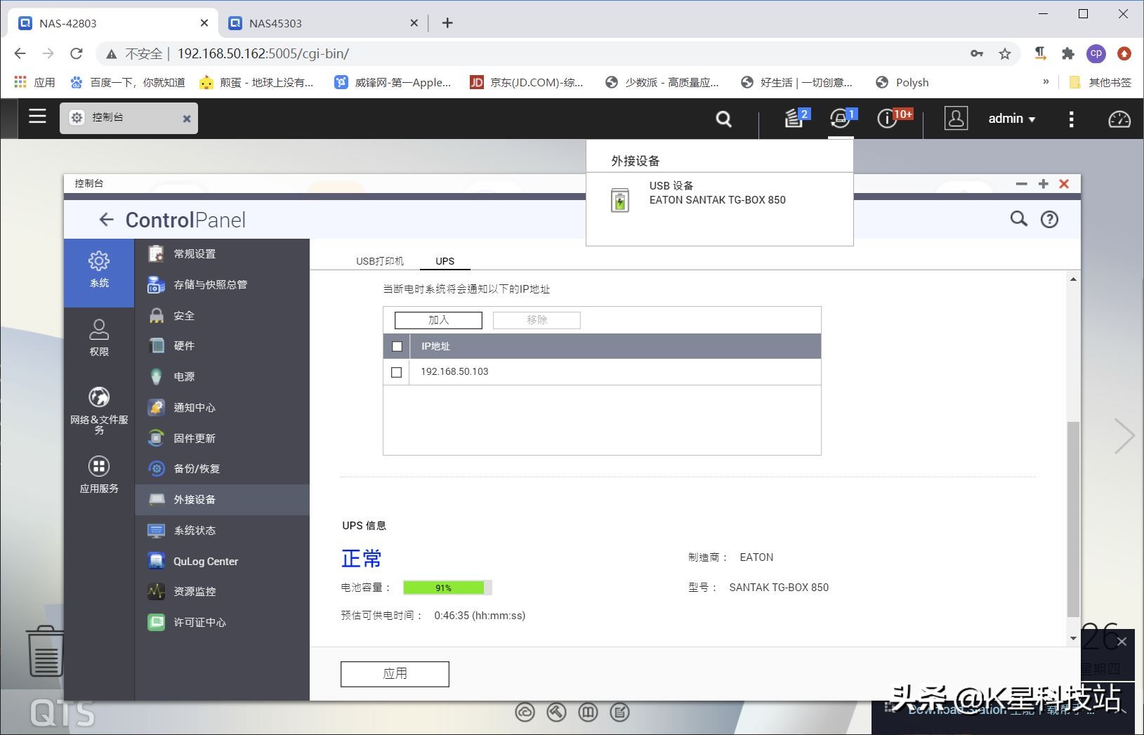The image size is (1144, 735).
Task: Click the ControlPanel search magnifier icon
Action: [1018, 219]
